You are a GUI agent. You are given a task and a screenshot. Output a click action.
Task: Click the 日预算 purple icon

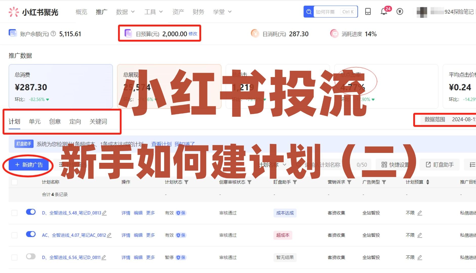click(x=128, y=33)
